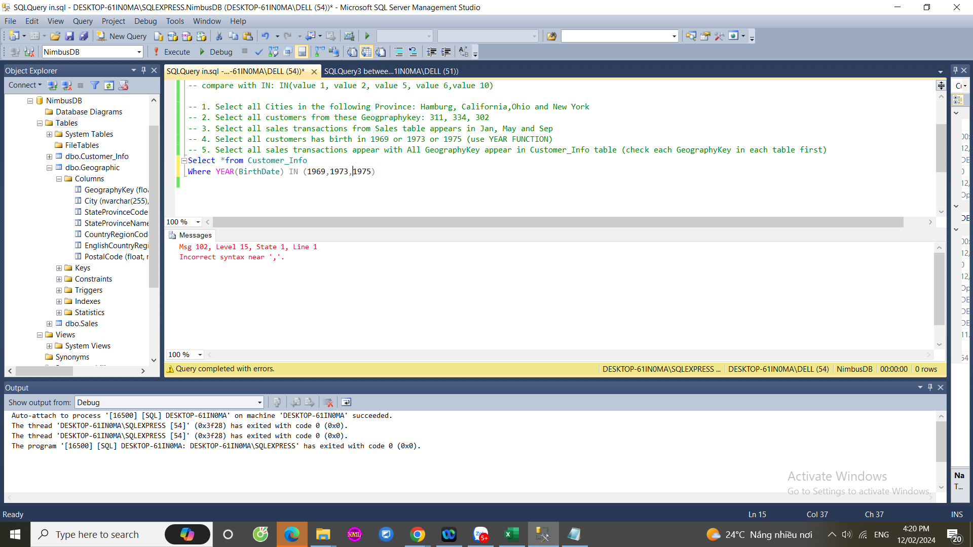Open the File menu

pyautogui.click(x=10, y=21)
